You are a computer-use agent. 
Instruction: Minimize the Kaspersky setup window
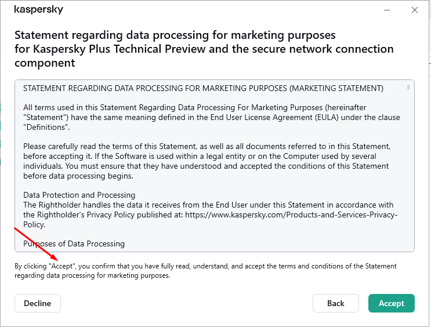pos(387,10)
